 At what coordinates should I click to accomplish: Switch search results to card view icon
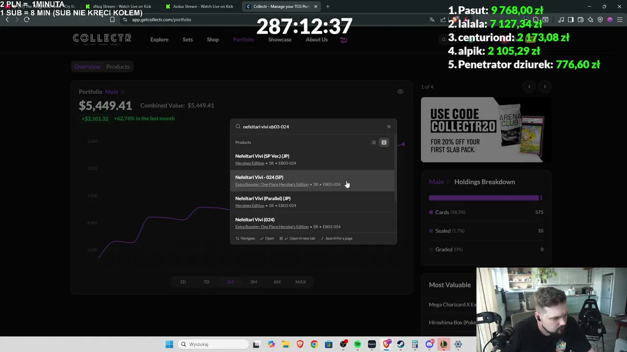(x=384, y=142)
